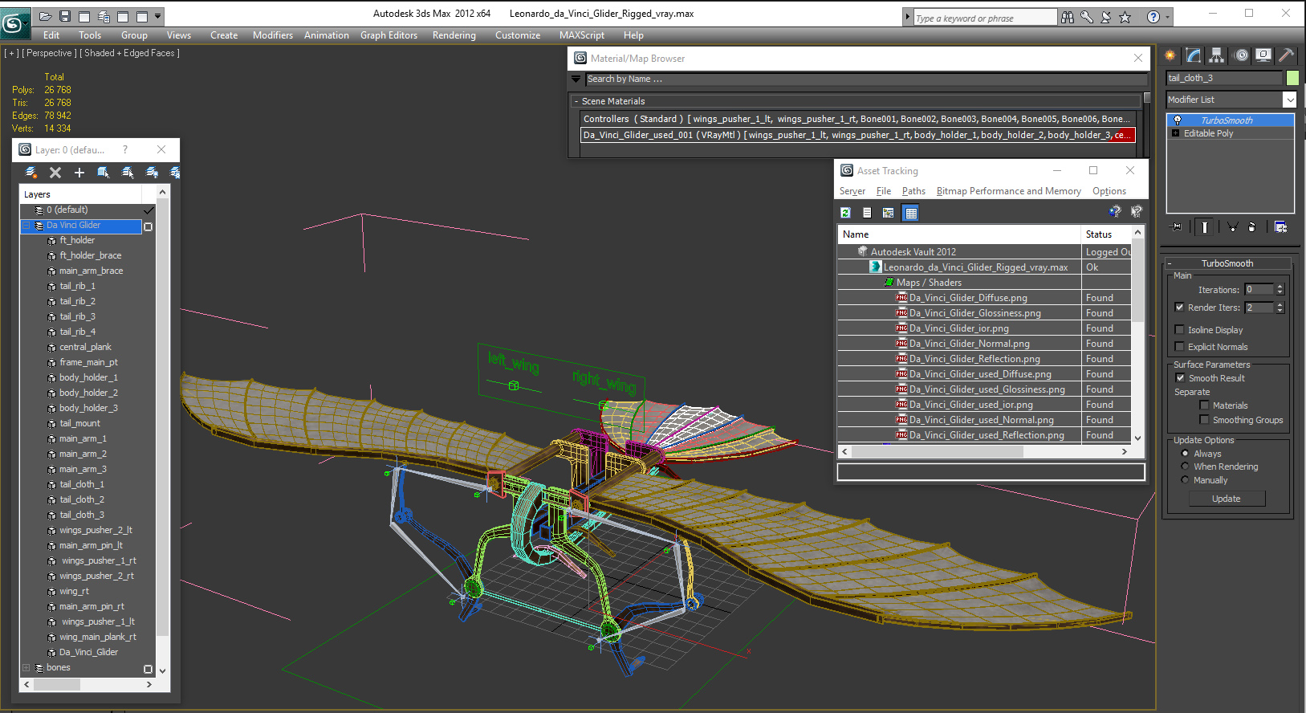Image resolution: width=1306 pixels, height=713 pixels.
Task: Click the Search by Name field in Material Browser
Action: (866, 79)
